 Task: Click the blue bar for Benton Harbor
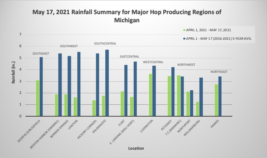click(60, 85)
